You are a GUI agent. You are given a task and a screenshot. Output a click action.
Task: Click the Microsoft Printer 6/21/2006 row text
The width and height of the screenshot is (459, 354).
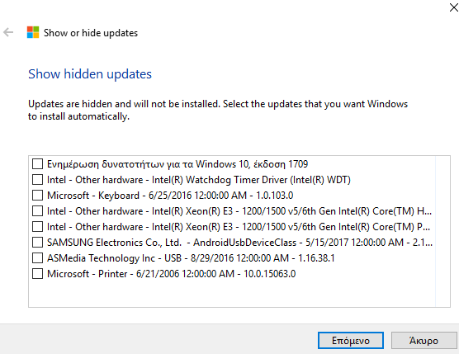click(x=171, y=274)
